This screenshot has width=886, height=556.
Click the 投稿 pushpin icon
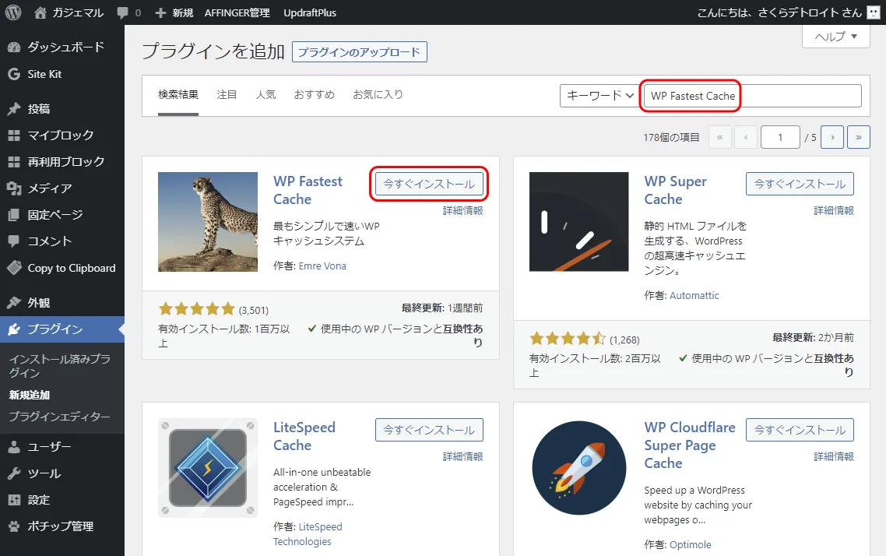pyautogui.click(x=14, y=108)
